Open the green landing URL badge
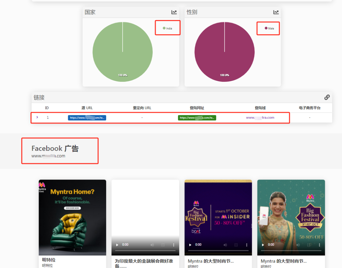Viewport: 342px width, 268px height. pyautogui.click(x=197, y=118)
